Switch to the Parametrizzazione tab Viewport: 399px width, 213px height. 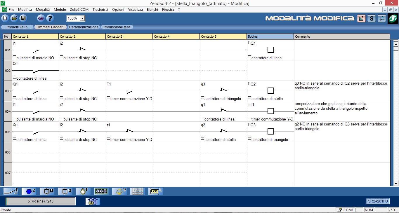[x=84, y=27]
